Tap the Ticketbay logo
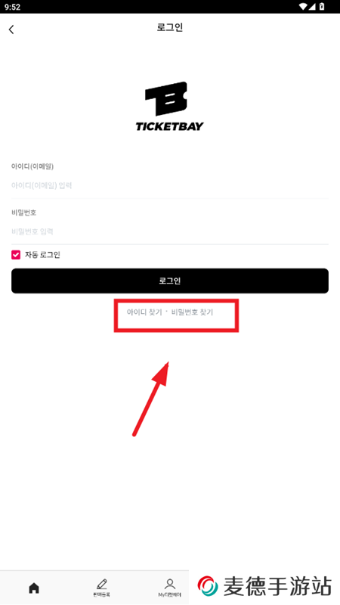Viewport: 340px width, 605px height. click(169, 106)
